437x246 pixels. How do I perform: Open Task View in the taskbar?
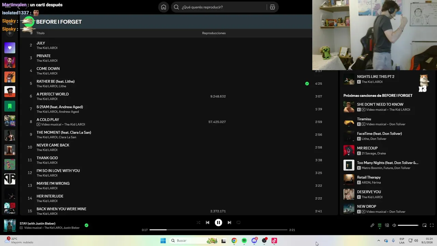224,241
